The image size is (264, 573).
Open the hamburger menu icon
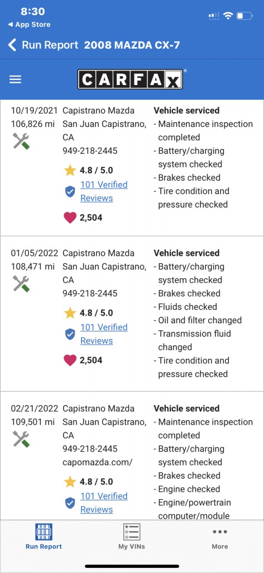click(x=15, y=79)
